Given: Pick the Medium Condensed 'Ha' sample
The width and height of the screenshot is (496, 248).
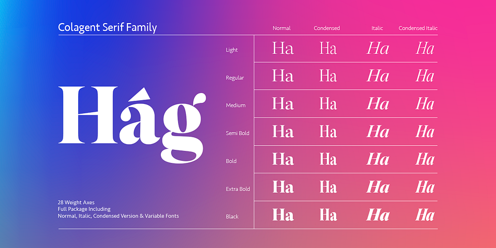Looking at the screenshot, I should pyautogui.click(x=328, y=104).
